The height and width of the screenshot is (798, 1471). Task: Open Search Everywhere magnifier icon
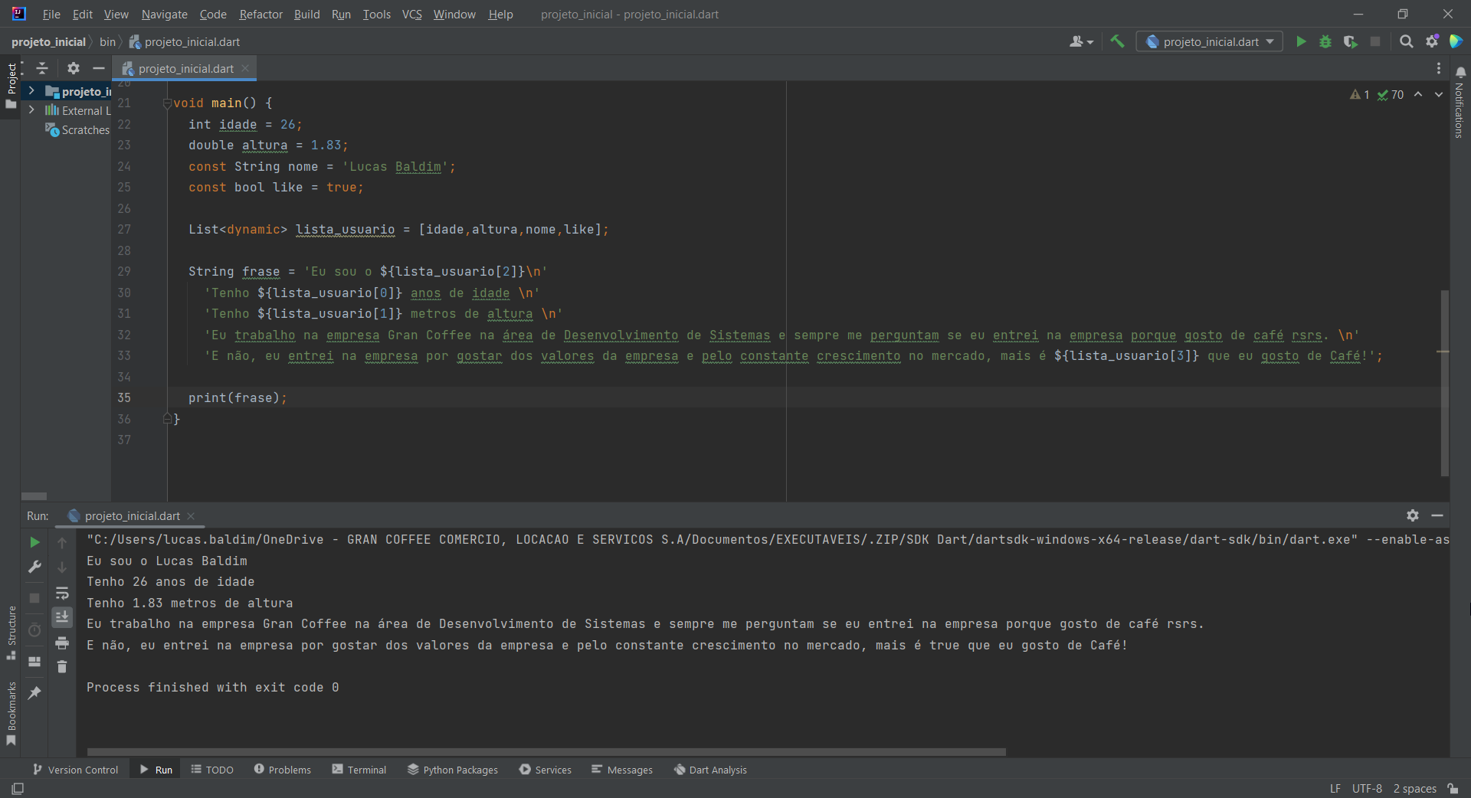click(x=1407, y=41)
